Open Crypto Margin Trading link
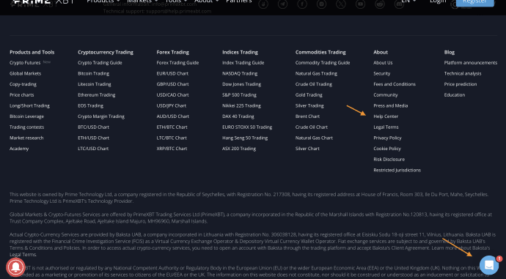Image resolution: width=506 pixels, height=279 pixels. pos(101,116)
